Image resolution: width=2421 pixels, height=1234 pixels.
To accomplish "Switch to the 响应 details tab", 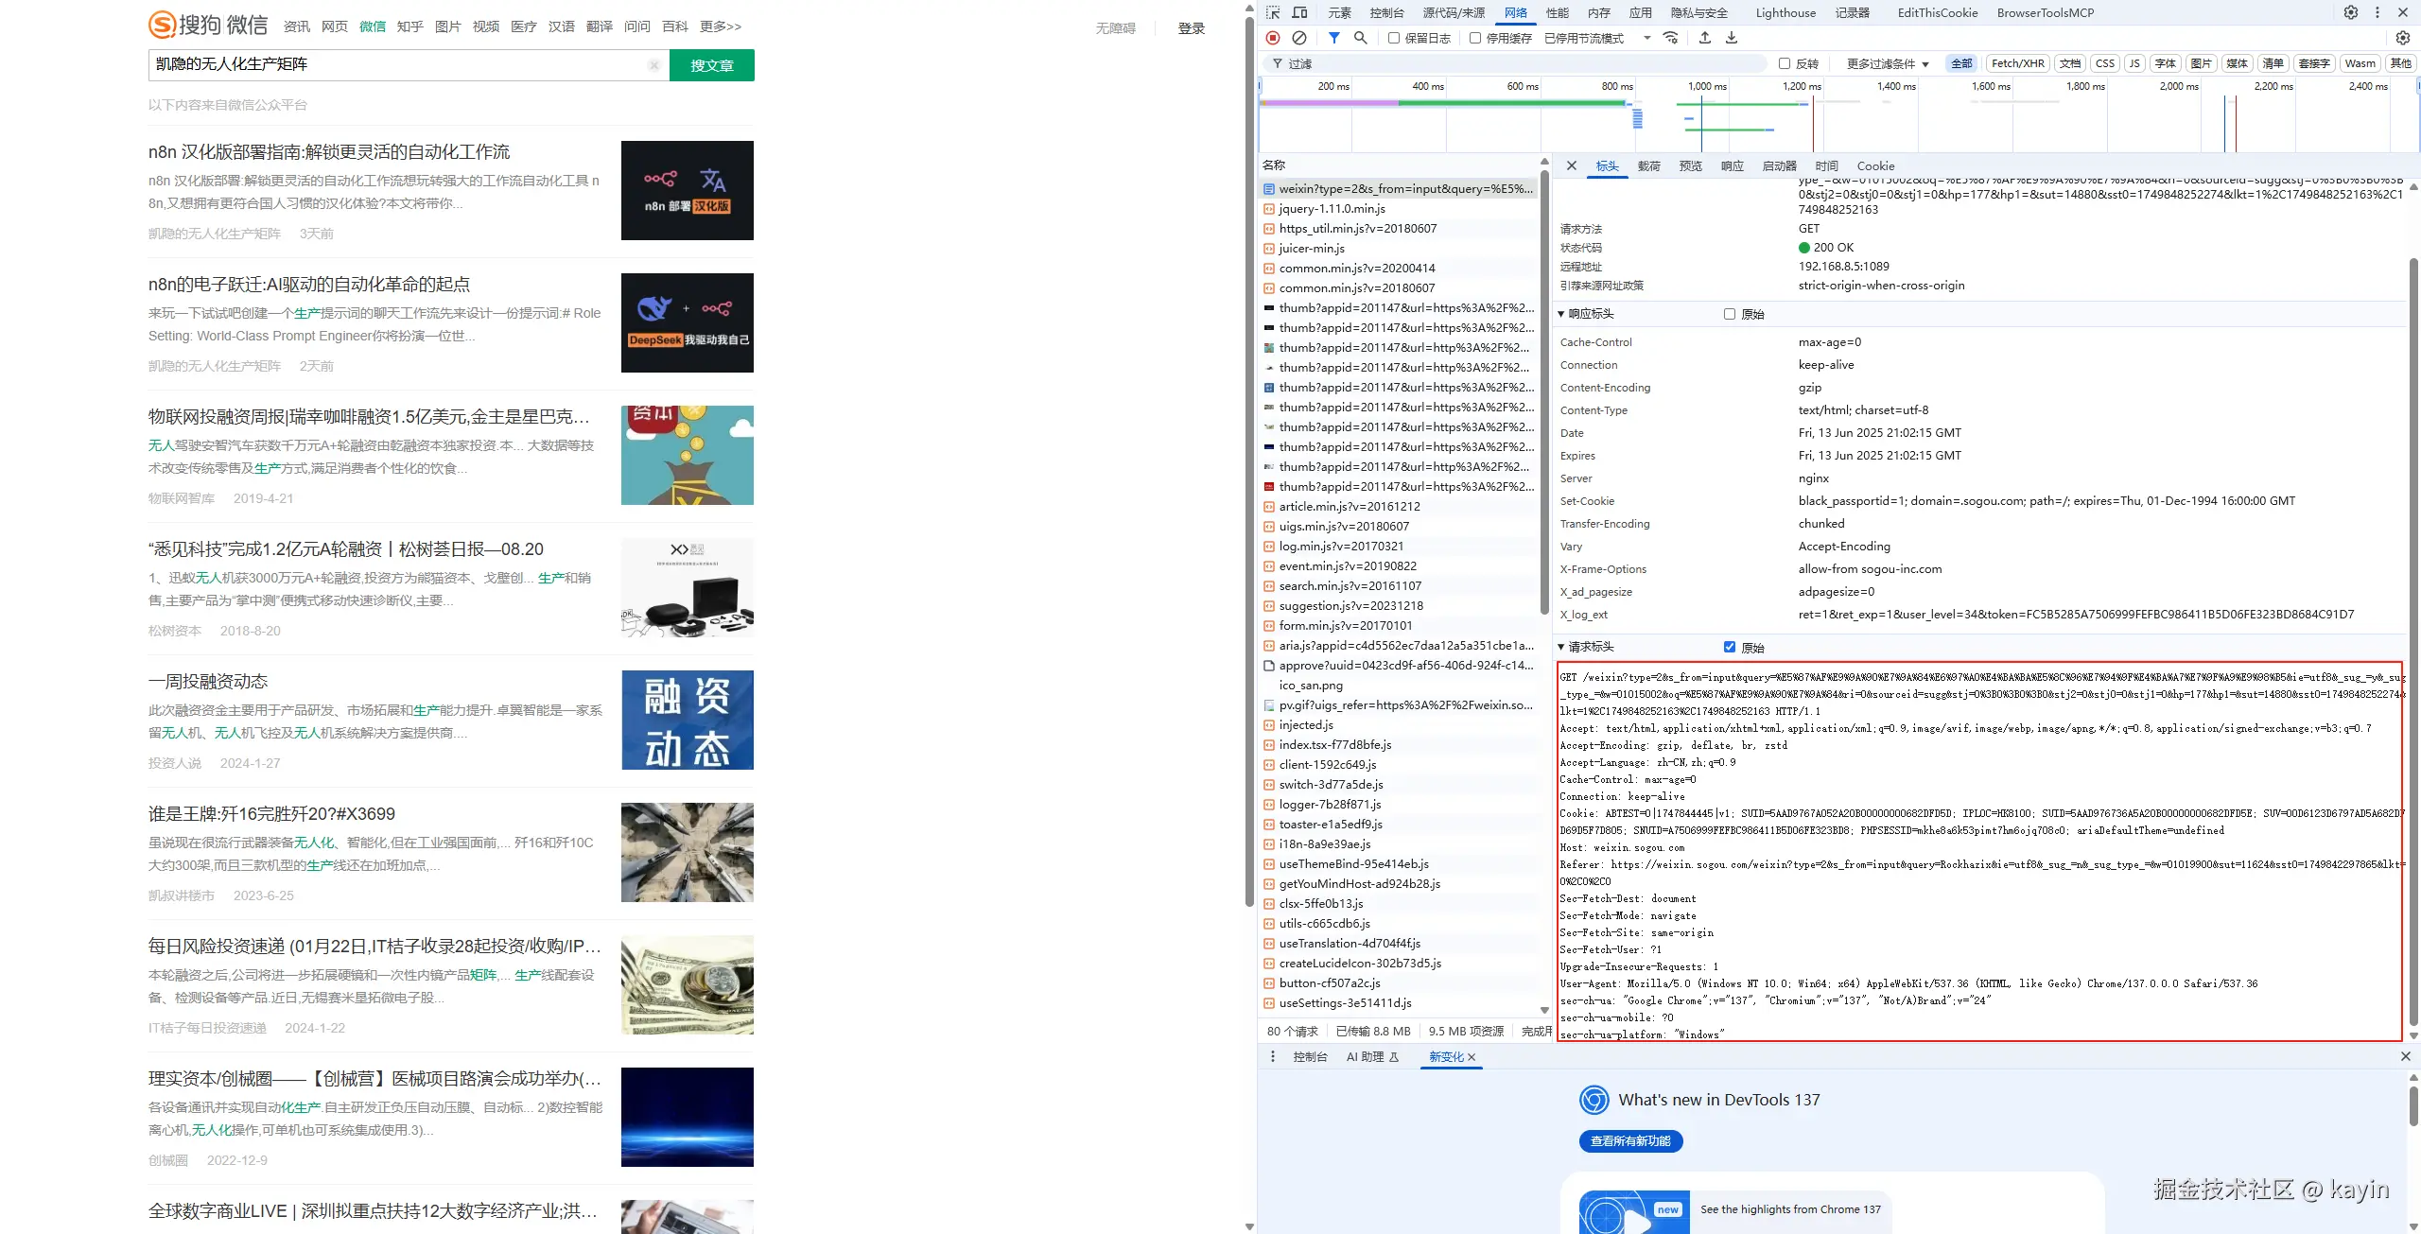I will pyautogui.click(x=1732, y=165).
